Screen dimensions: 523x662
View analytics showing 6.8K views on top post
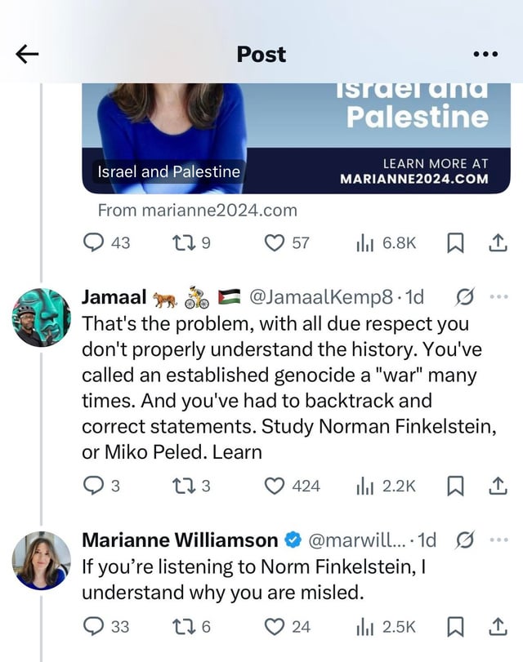pyautogui.click(x=387, y=243)
